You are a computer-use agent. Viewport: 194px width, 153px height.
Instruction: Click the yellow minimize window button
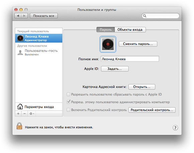click(21, 9)
